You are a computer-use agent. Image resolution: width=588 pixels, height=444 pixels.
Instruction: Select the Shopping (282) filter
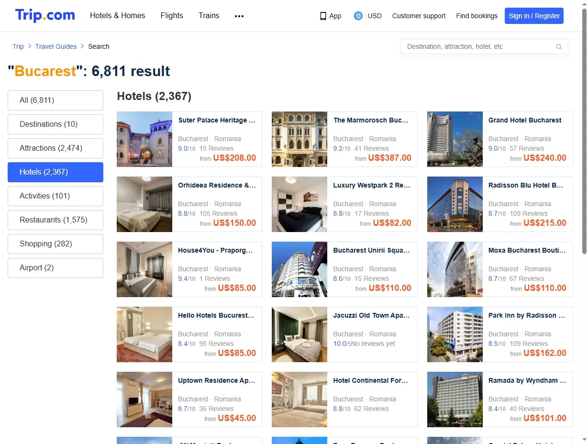[55, 244]
